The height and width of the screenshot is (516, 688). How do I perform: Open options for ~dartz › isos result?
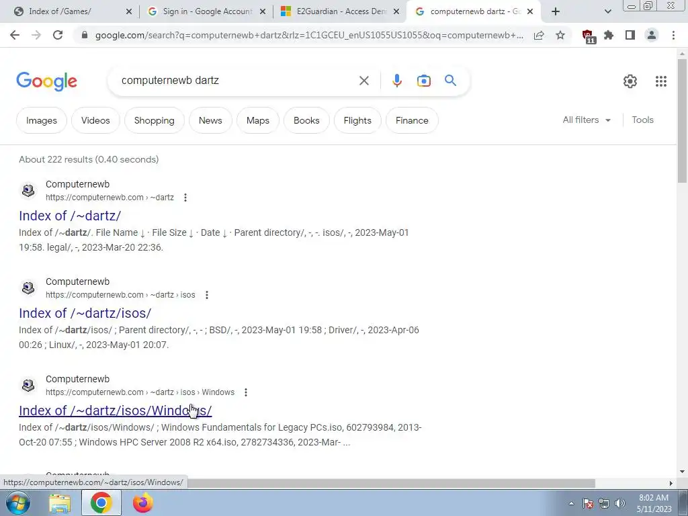[x=207, y=295]
